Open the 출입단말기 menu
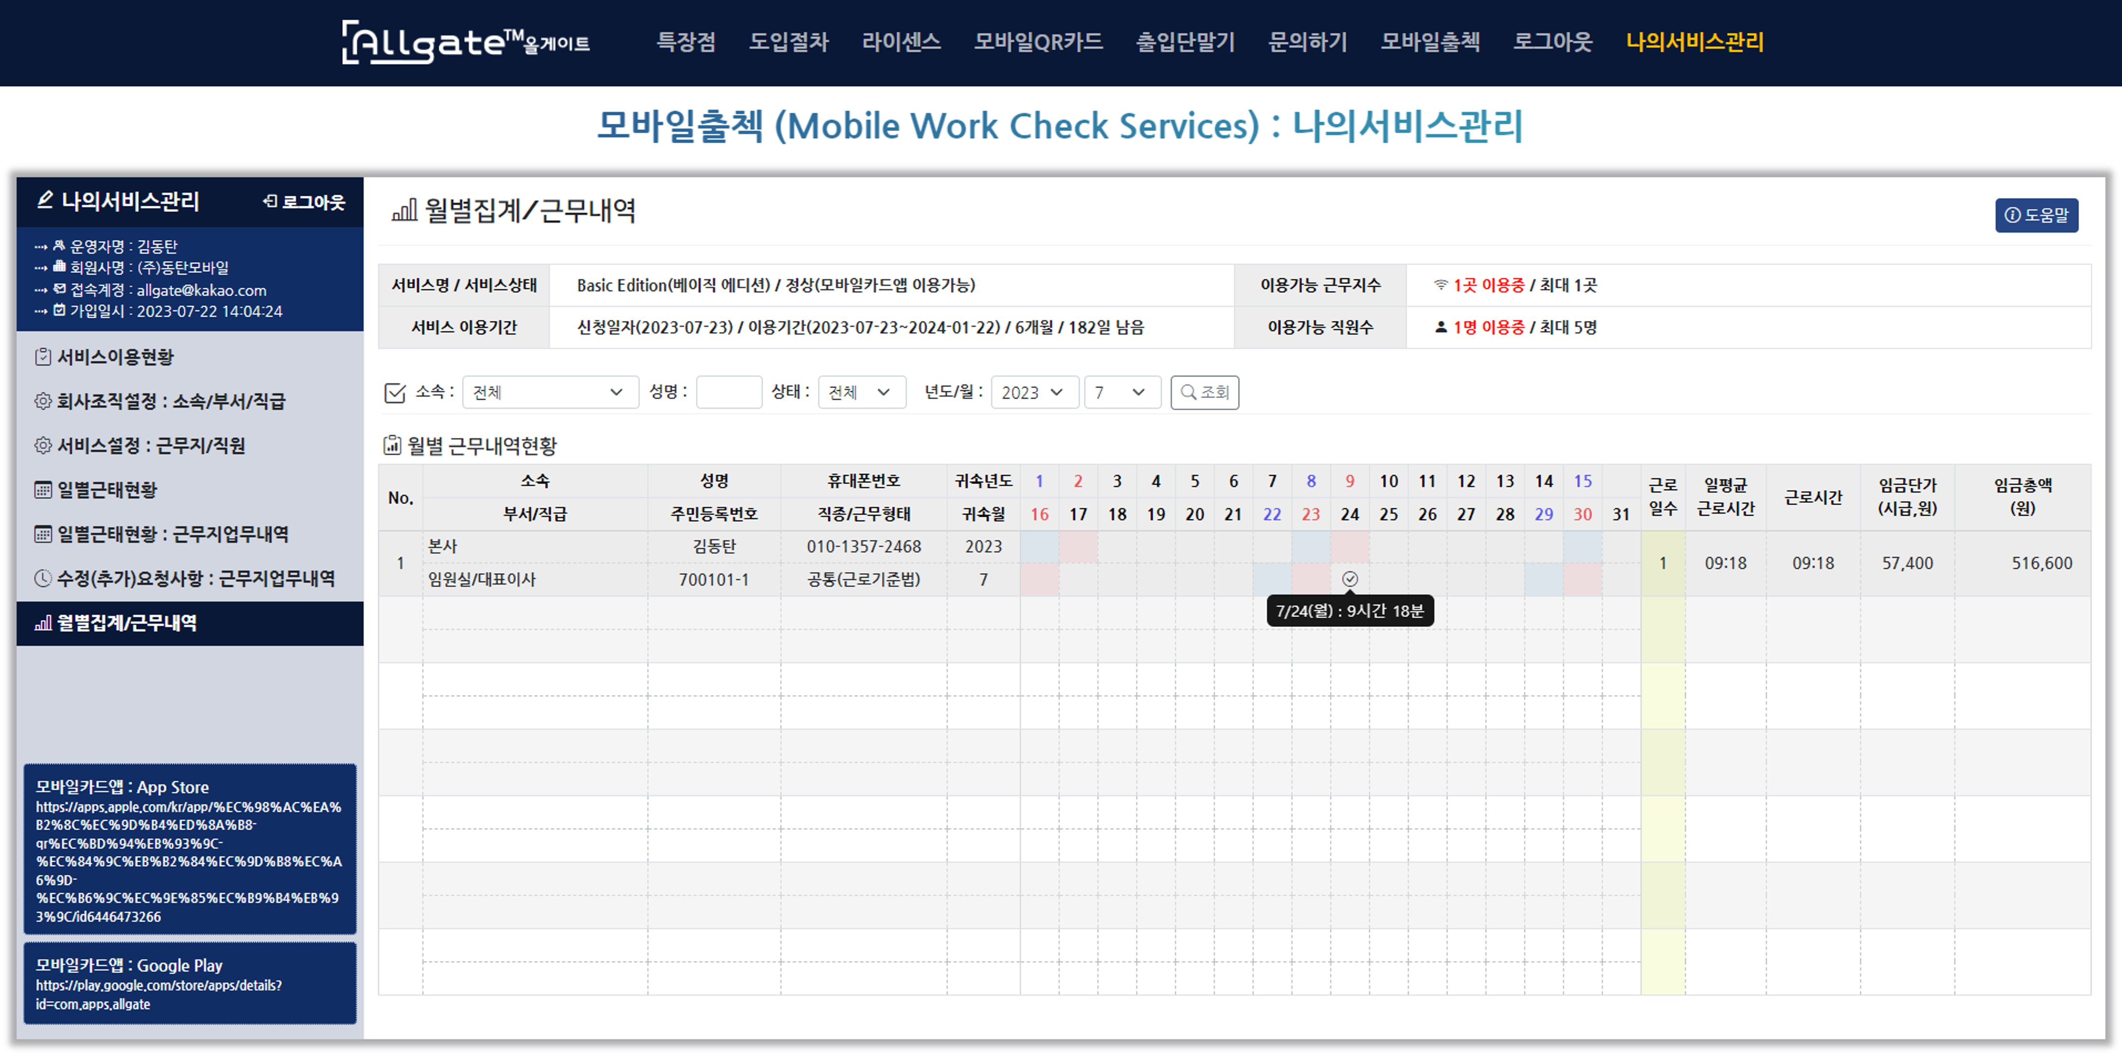Screen dimensions: 2122x1058 tap(1185, 42)
